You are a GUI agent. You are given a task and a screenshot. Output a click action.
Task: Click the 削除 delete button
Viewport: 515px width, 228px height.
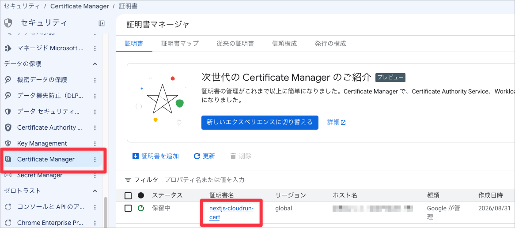click(241, 156)
